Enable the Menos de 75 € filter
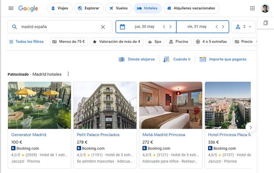This screenshot has width=274, height=173. (x=69, y=42)
